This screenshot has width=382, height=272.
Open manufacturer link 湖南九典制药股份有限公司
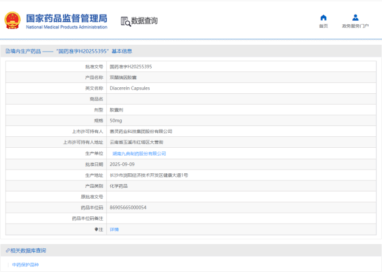click(x=139, y=154)
